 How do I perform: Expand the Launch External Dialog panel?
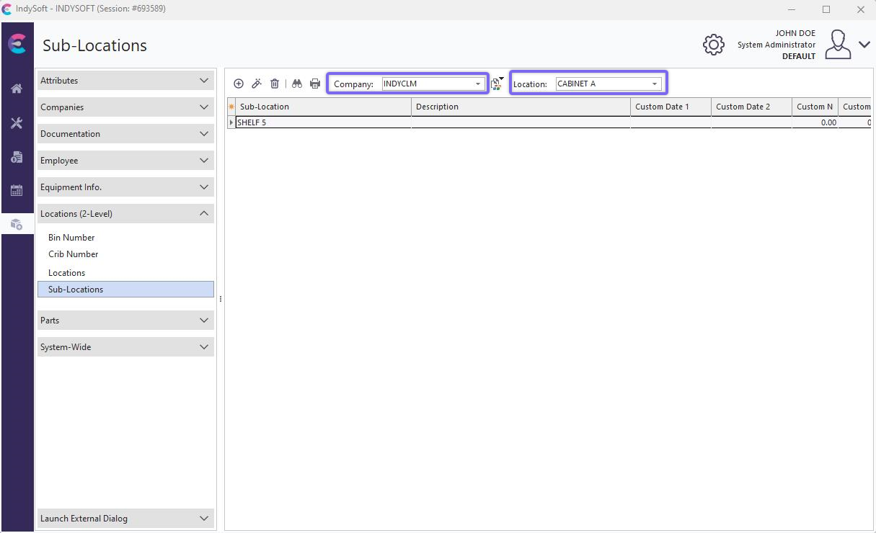[125, 519]
